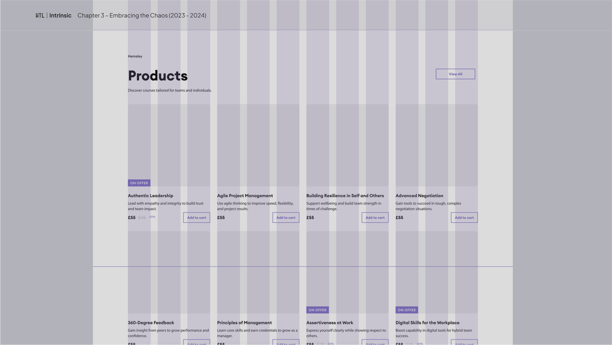Click ON OFFER badge on Assertiveness at Work

(x=317, y=310)
